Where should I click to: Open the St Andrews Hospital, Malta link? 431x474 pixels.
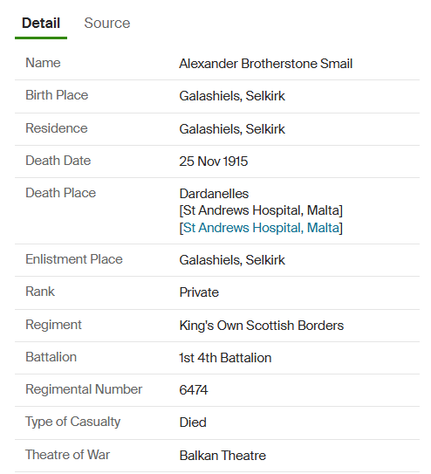point(261,228)
